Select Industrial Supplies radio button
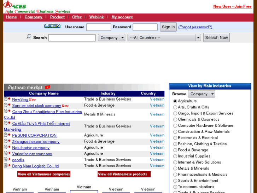This screenshot has height=193, width=257. (x=175, y=156)
